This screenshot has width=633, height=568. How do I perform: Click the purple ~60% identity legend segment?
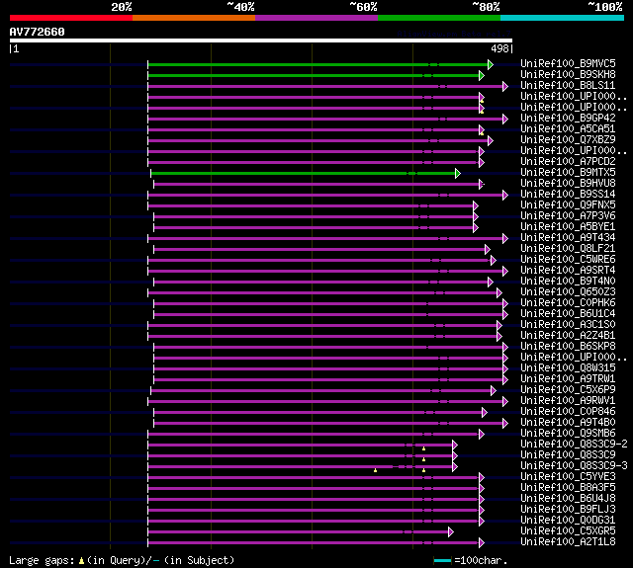click(316, 18)
